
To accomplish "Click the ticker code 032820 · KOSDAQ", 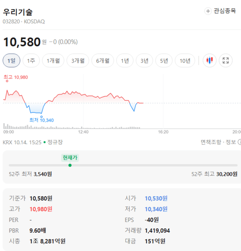I will [24, 21].
